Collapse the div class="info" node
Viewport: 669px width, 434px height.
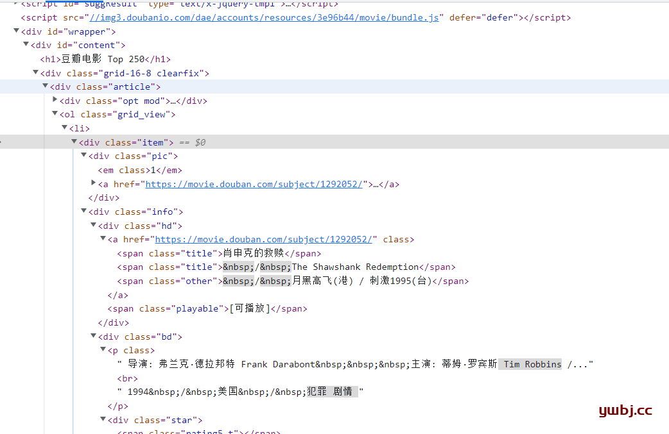[83, 211]
